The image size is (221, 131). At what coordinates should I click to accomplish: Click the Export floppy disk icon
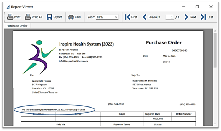[49, 17]
